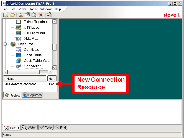
Task: Click the vertical scrollbar thumb in tree
Action: pos(55,47)
